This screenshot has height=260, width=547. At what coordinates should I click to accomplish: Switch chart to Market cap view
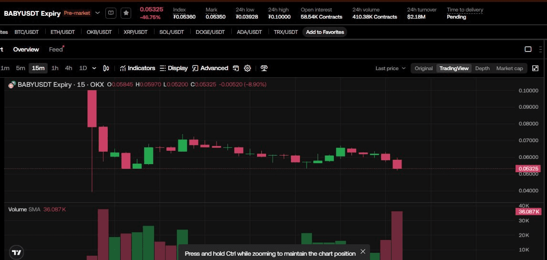pyautogui.click(x=509, y=68)
